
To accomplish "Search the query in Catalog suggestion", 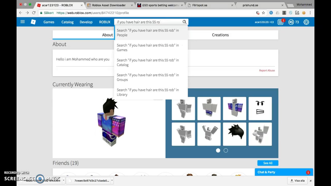I will [151, 63].
